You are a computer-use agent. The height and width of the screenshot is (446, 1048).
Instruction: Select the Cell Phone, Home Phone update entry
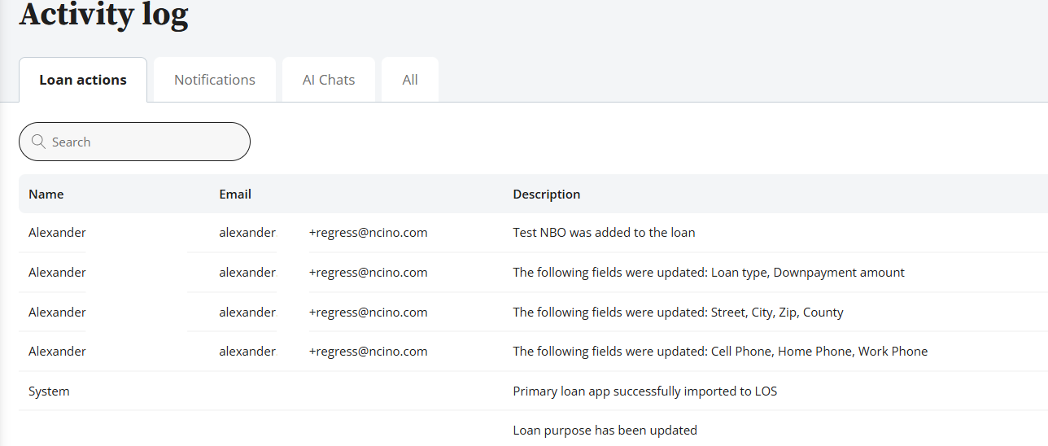719,352
